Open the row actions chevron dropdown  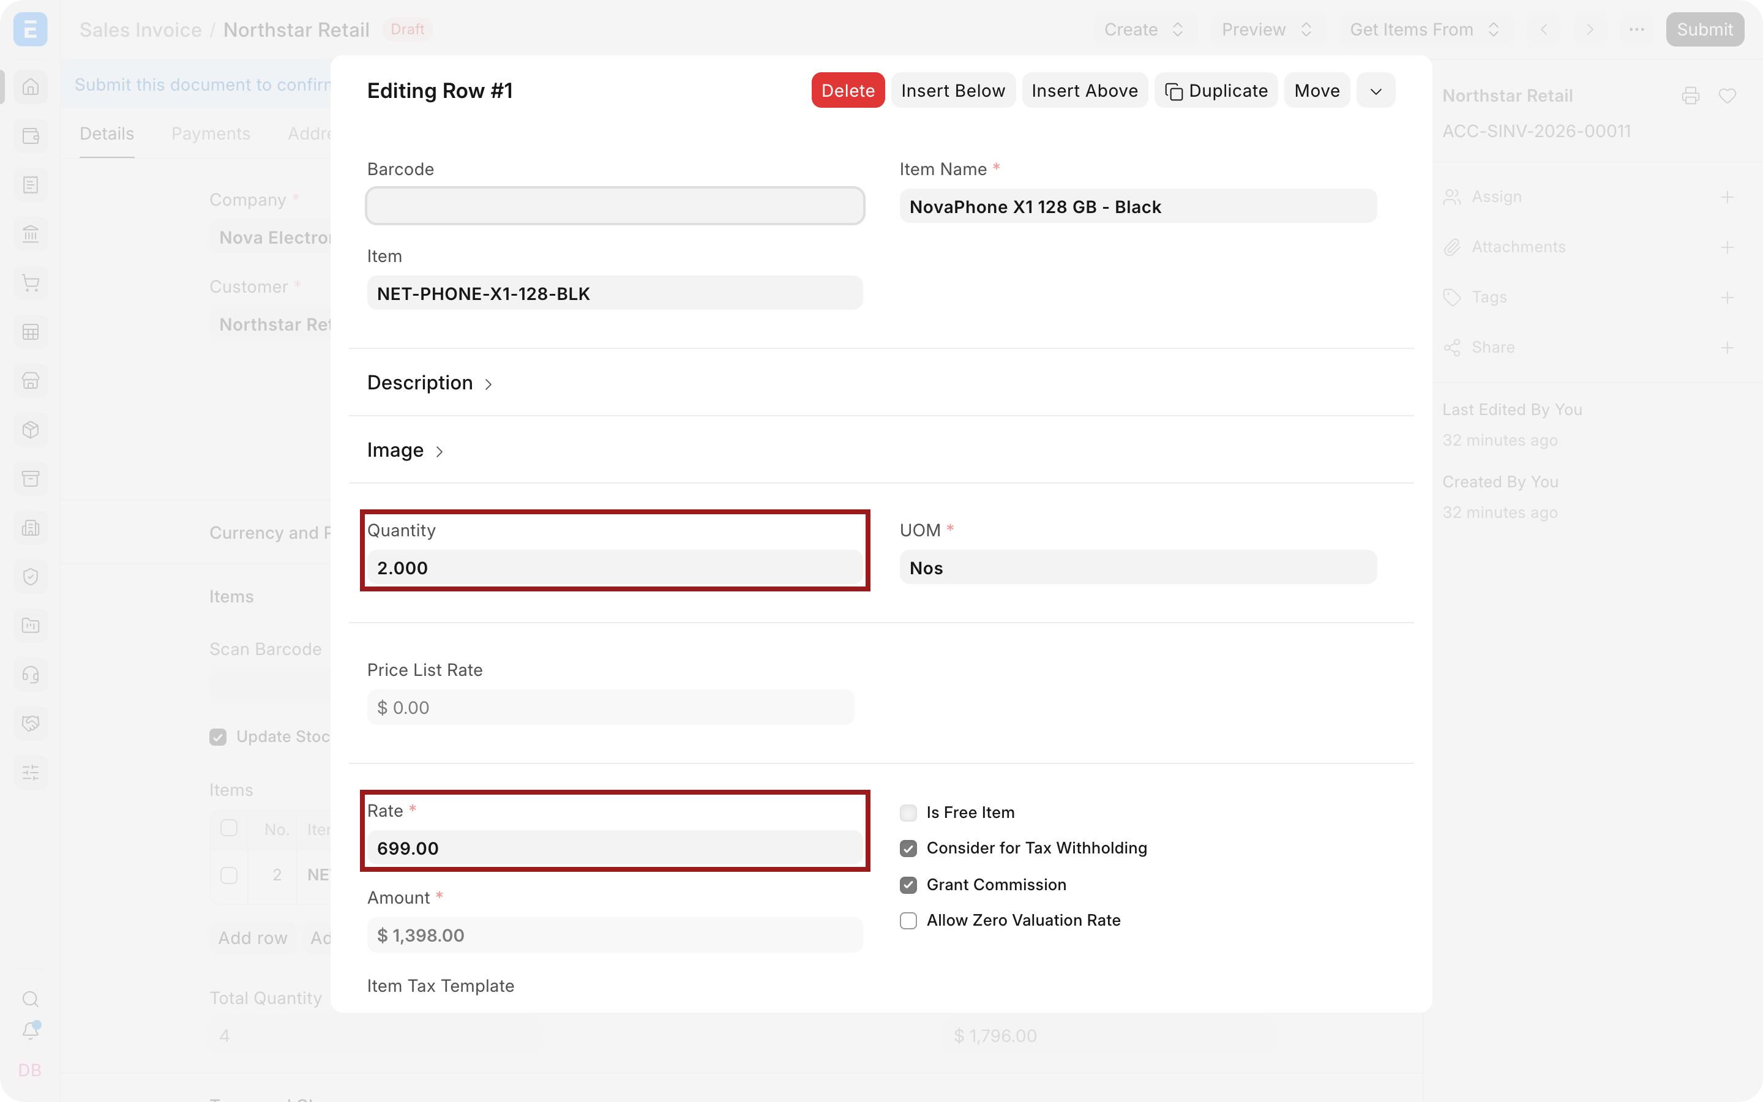tap(1376, 91)
